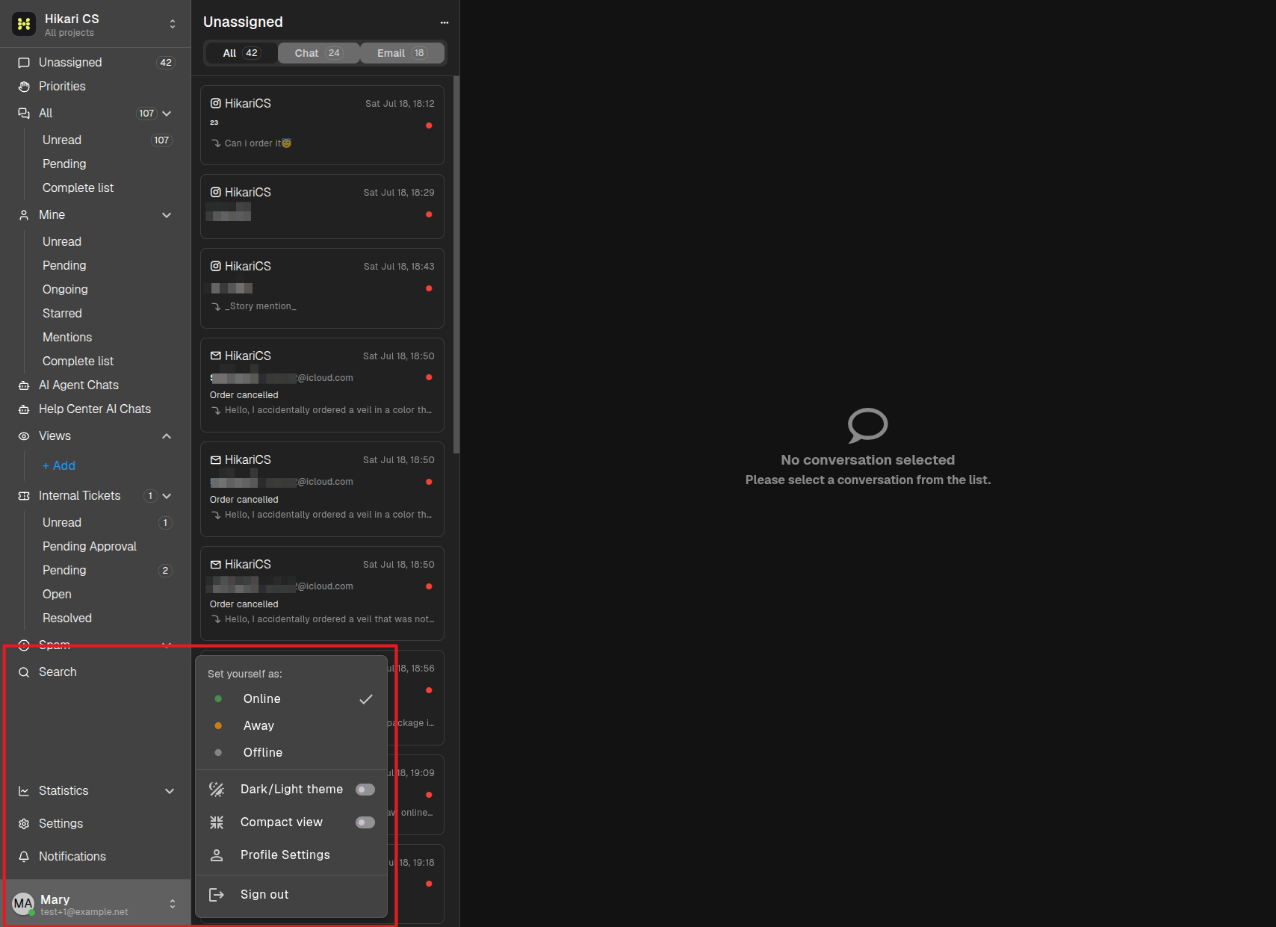The image size is (1276, 927).
Task: Open the Unassigned panel three-dots menu
Action: coord(445,22)
